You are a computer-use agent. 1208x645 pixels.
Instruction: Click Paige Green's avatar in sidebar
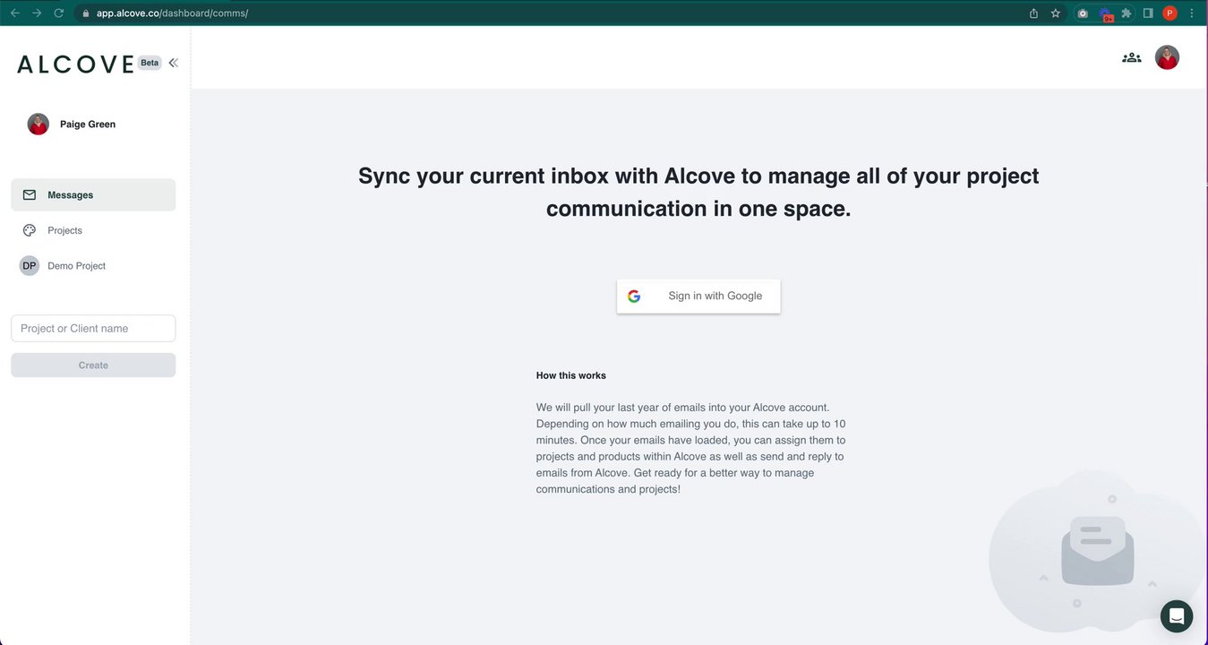(x=38, y=124)
